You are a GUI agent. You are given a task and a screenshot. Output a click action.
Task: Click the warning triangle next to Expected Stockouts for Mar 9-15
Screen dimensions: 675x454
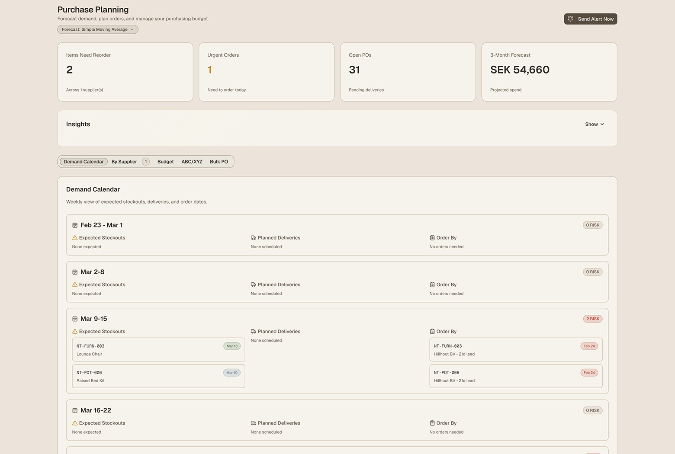coord(74,331)
